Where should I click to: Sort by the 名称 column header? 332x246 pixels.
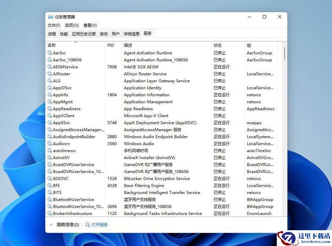pyautogui.click(x=76, y=45)
